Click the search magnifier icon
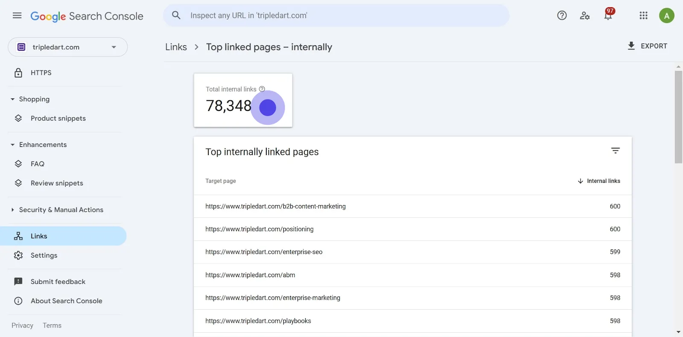This screenshot has width=683, height=337. point(176,15)
